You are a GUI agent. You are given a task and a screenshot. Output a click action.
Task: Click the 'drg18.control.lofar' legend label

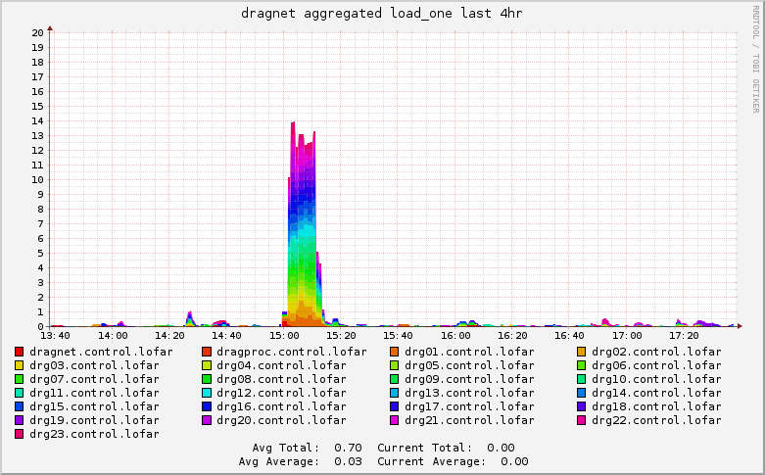(656, 406)
